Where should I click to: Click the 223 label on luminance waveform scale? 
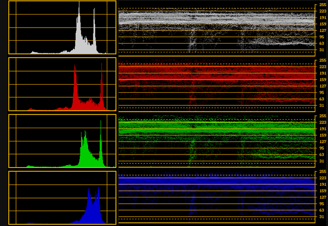[x=323, y=11]
